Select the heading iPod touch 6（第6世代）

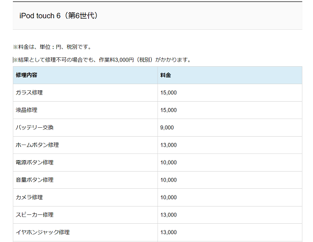pyautogui.click(x=58, y=16)
